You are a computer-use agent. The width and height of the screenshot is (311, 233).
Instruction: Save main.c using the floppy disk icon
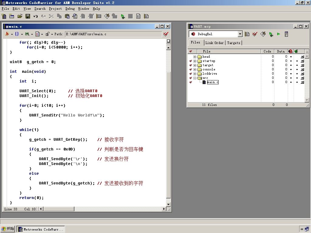point(28,16)
